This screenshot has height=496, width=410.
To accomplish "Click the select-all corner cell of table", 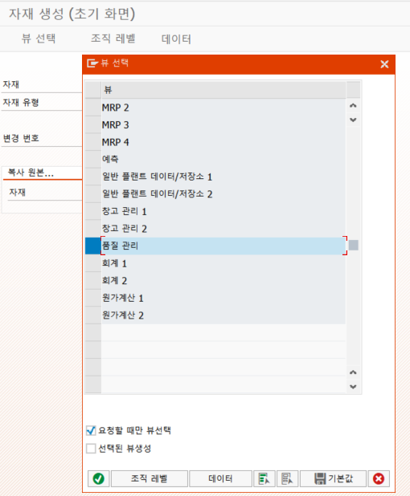I will [93, 90].
